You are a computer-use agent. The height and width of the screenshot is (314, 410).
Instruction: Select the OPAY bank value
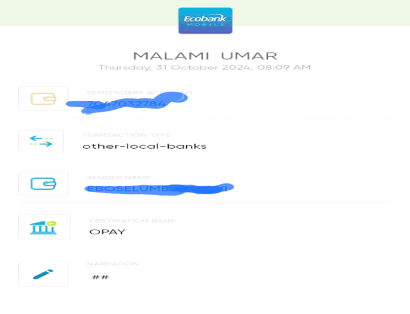[107, 232]
